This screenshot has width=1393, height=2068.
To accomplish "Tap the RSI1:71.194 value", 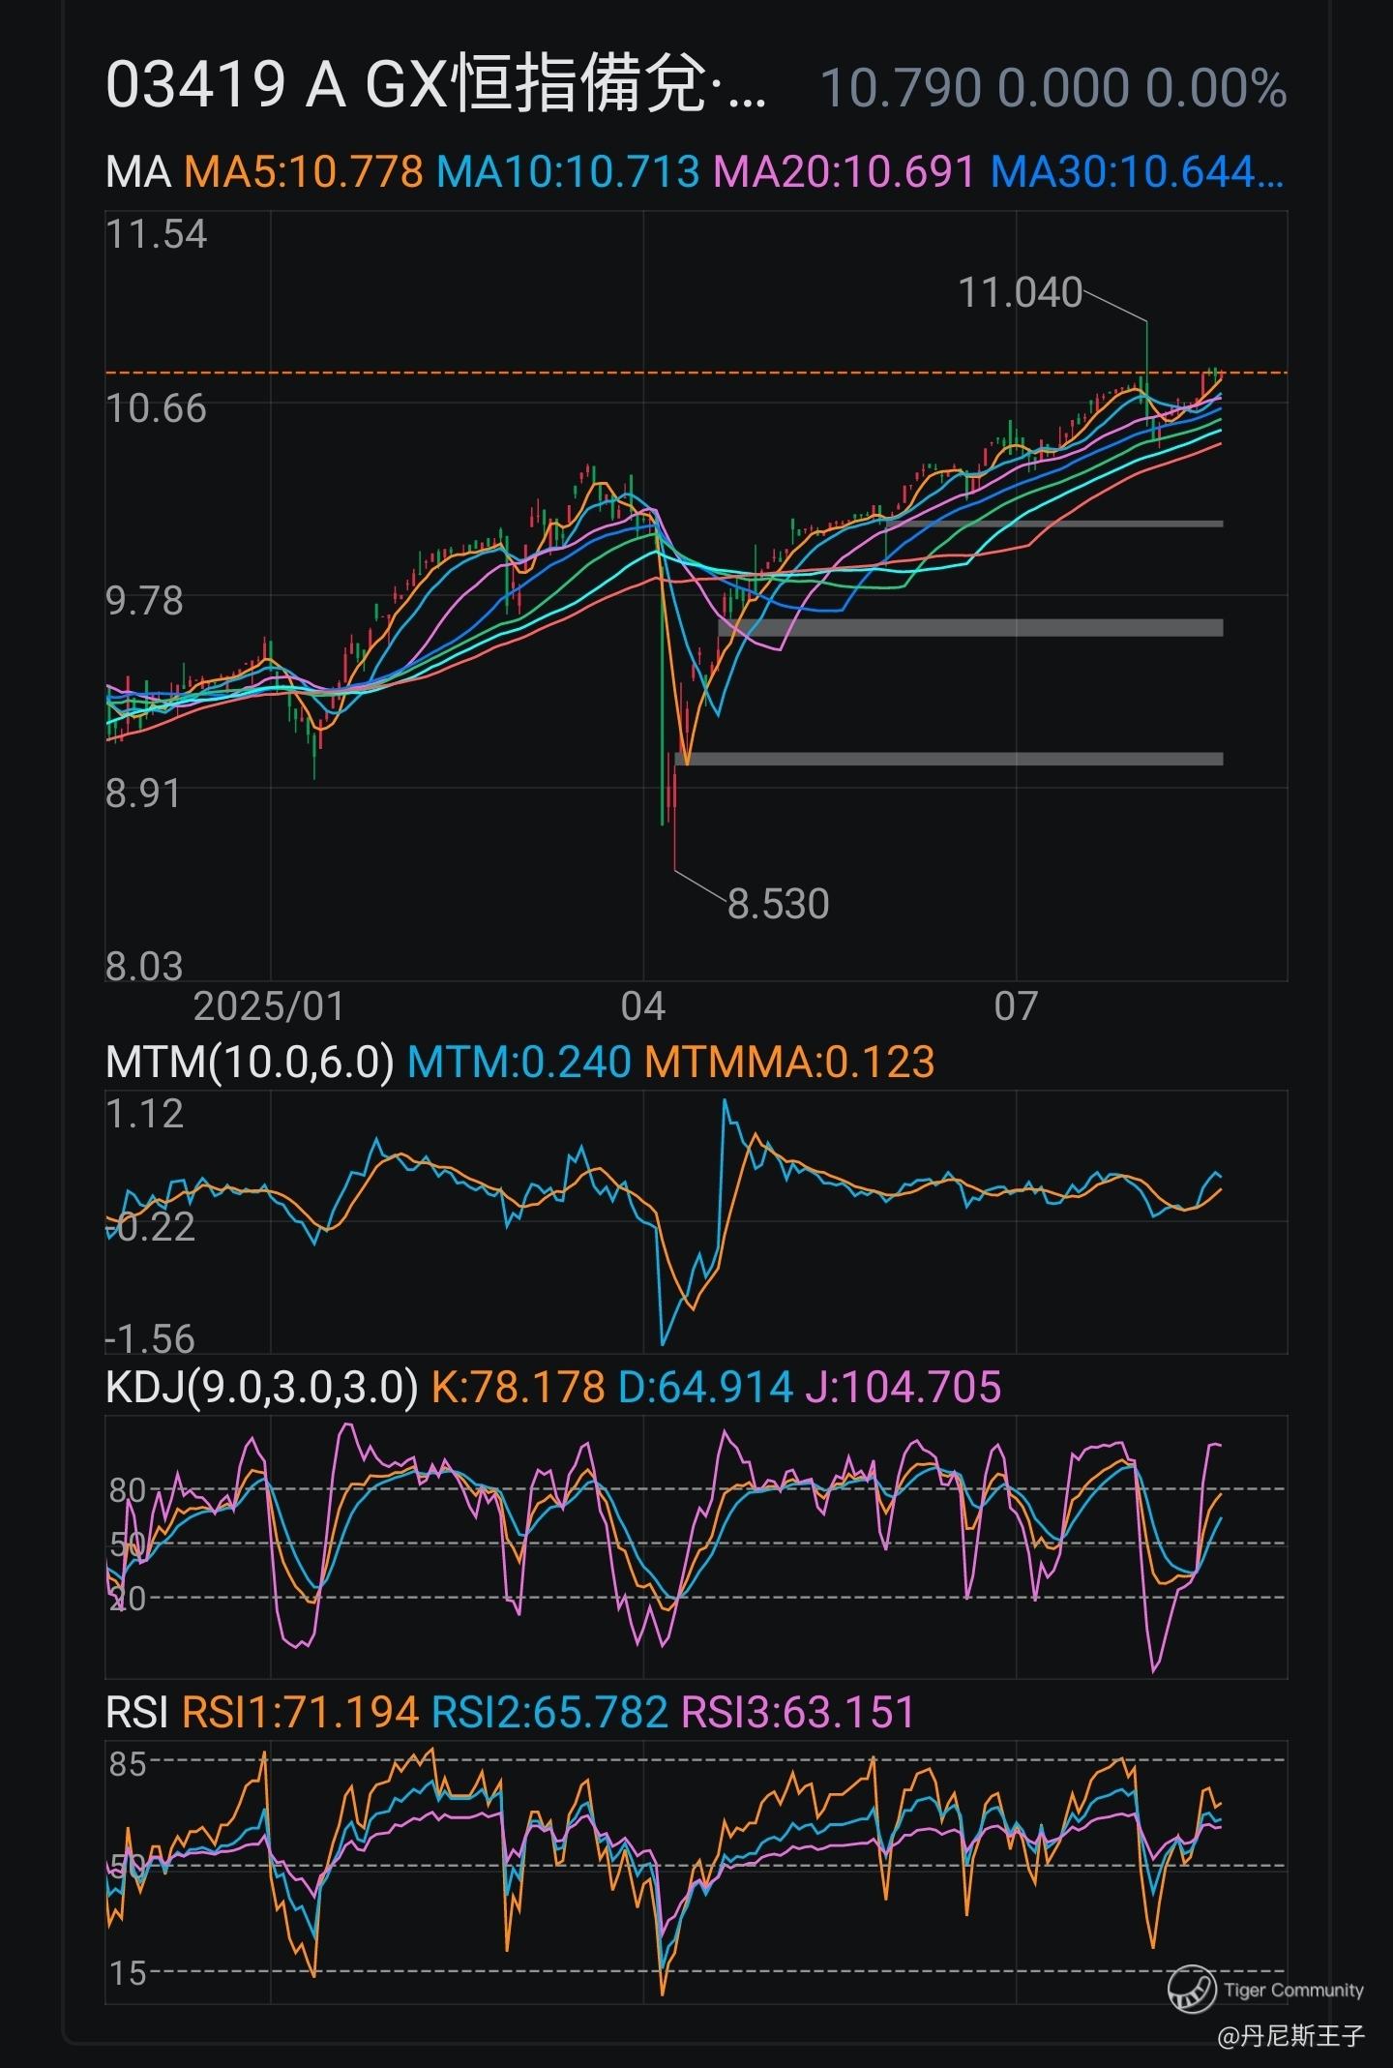I will click(x=300, y=1712).
